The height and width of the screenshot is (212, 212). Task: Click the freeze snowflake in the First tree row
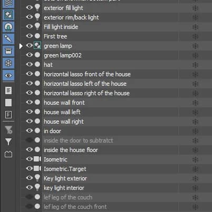tap(195, 36)
